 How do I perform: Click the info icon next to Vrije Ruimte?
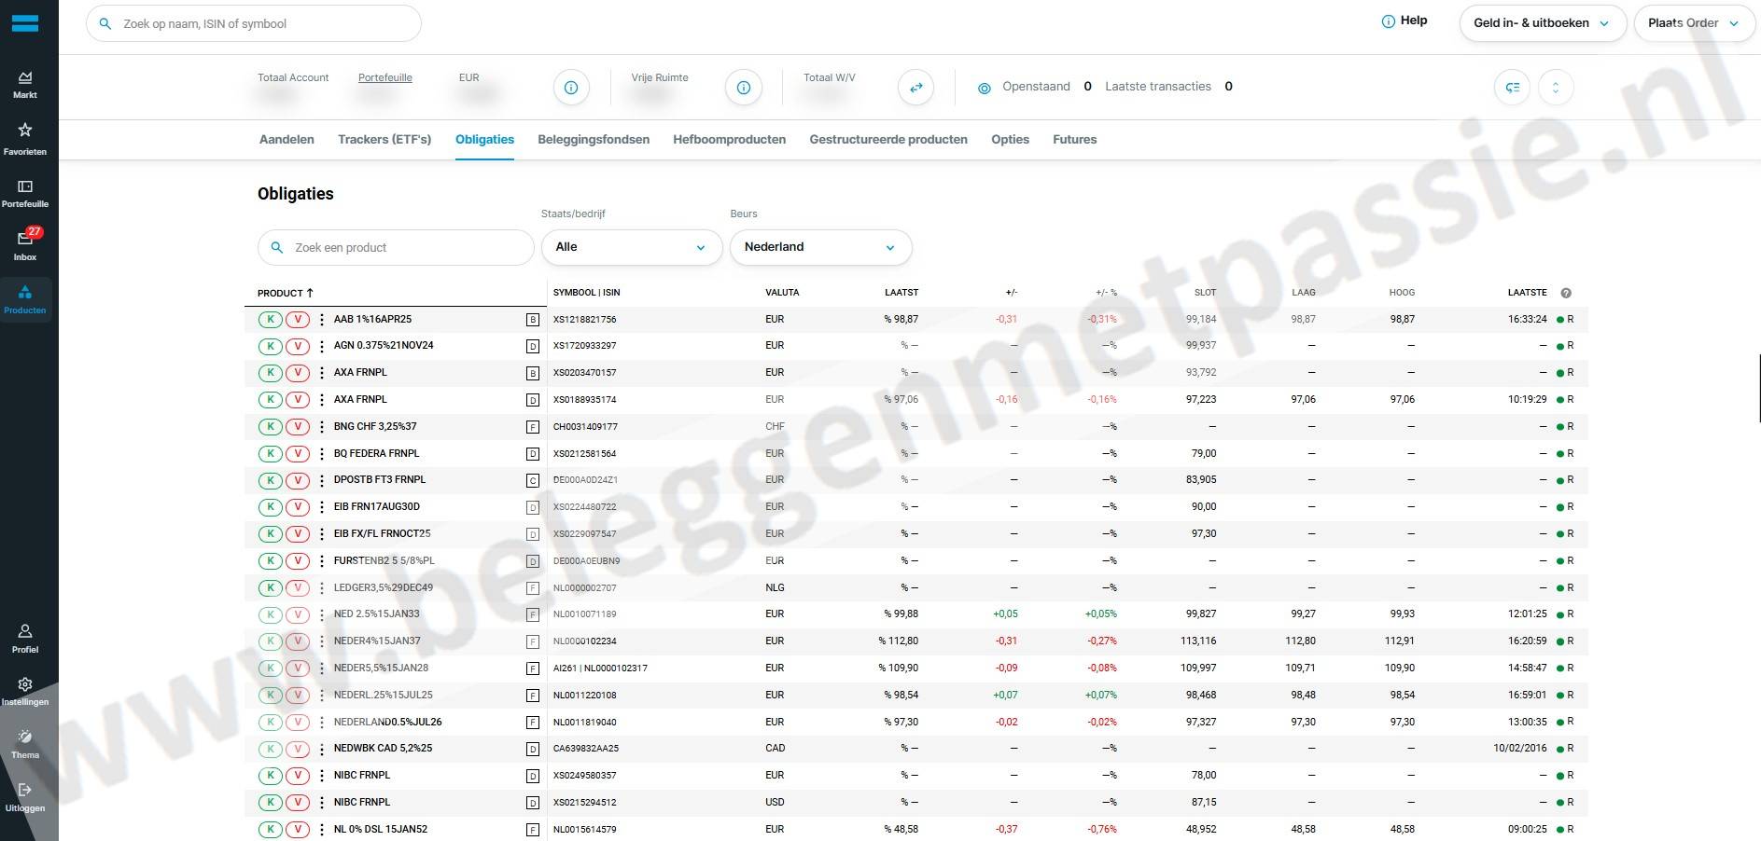click(744, 88)
